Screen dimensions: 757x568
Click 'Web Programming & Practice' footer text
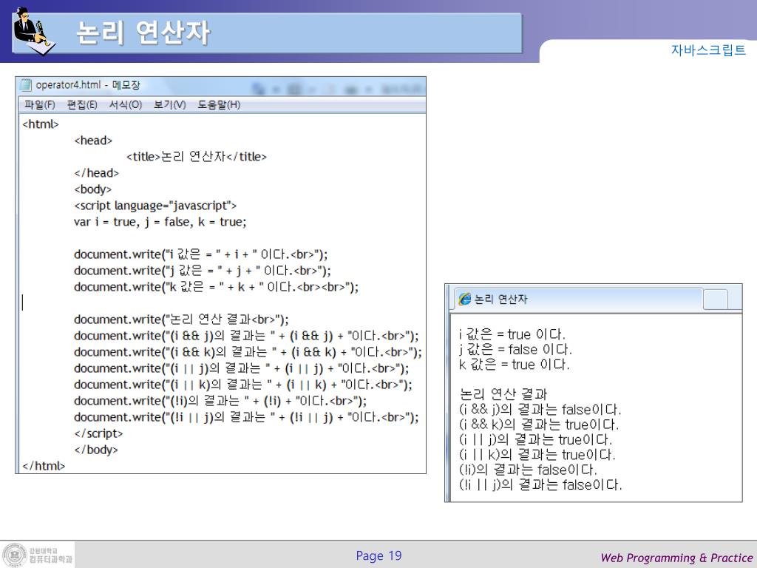click(x=677, y=558)
